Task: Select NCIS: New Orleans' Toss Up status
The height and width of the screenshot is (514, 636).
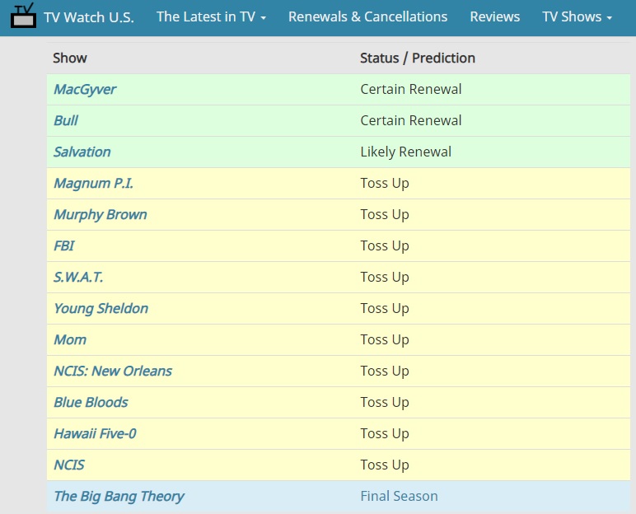Action: point(385,371)
